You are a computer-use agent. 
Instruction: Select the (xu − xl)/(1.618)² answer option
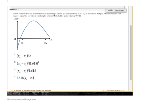point(15,62)
